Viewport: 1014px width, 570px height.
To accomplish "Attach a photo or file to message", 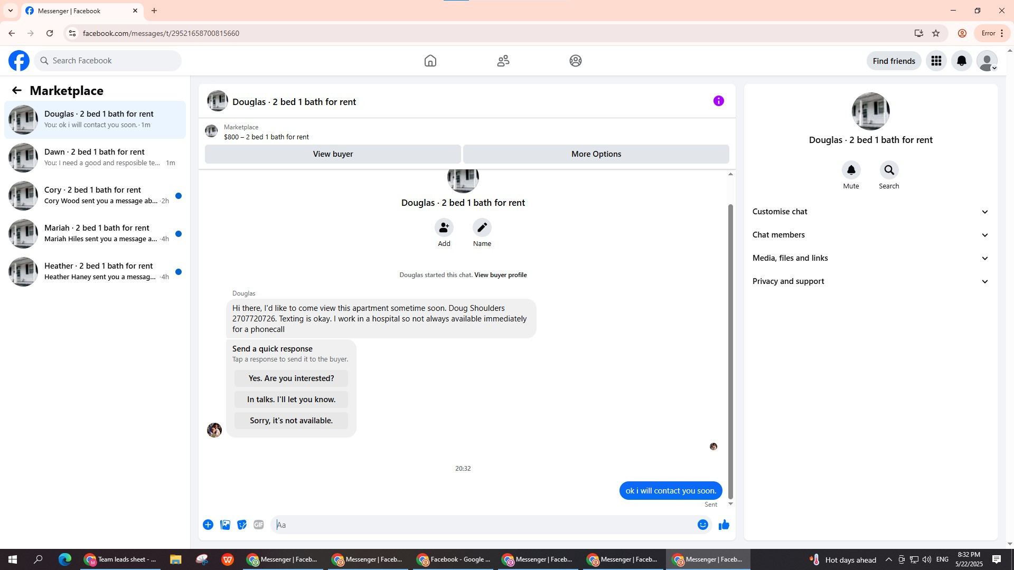I will click(225, 525).
